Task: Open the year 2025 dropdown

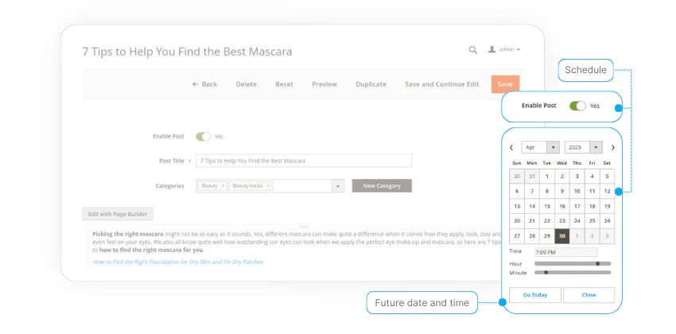Action: (584, 148)
